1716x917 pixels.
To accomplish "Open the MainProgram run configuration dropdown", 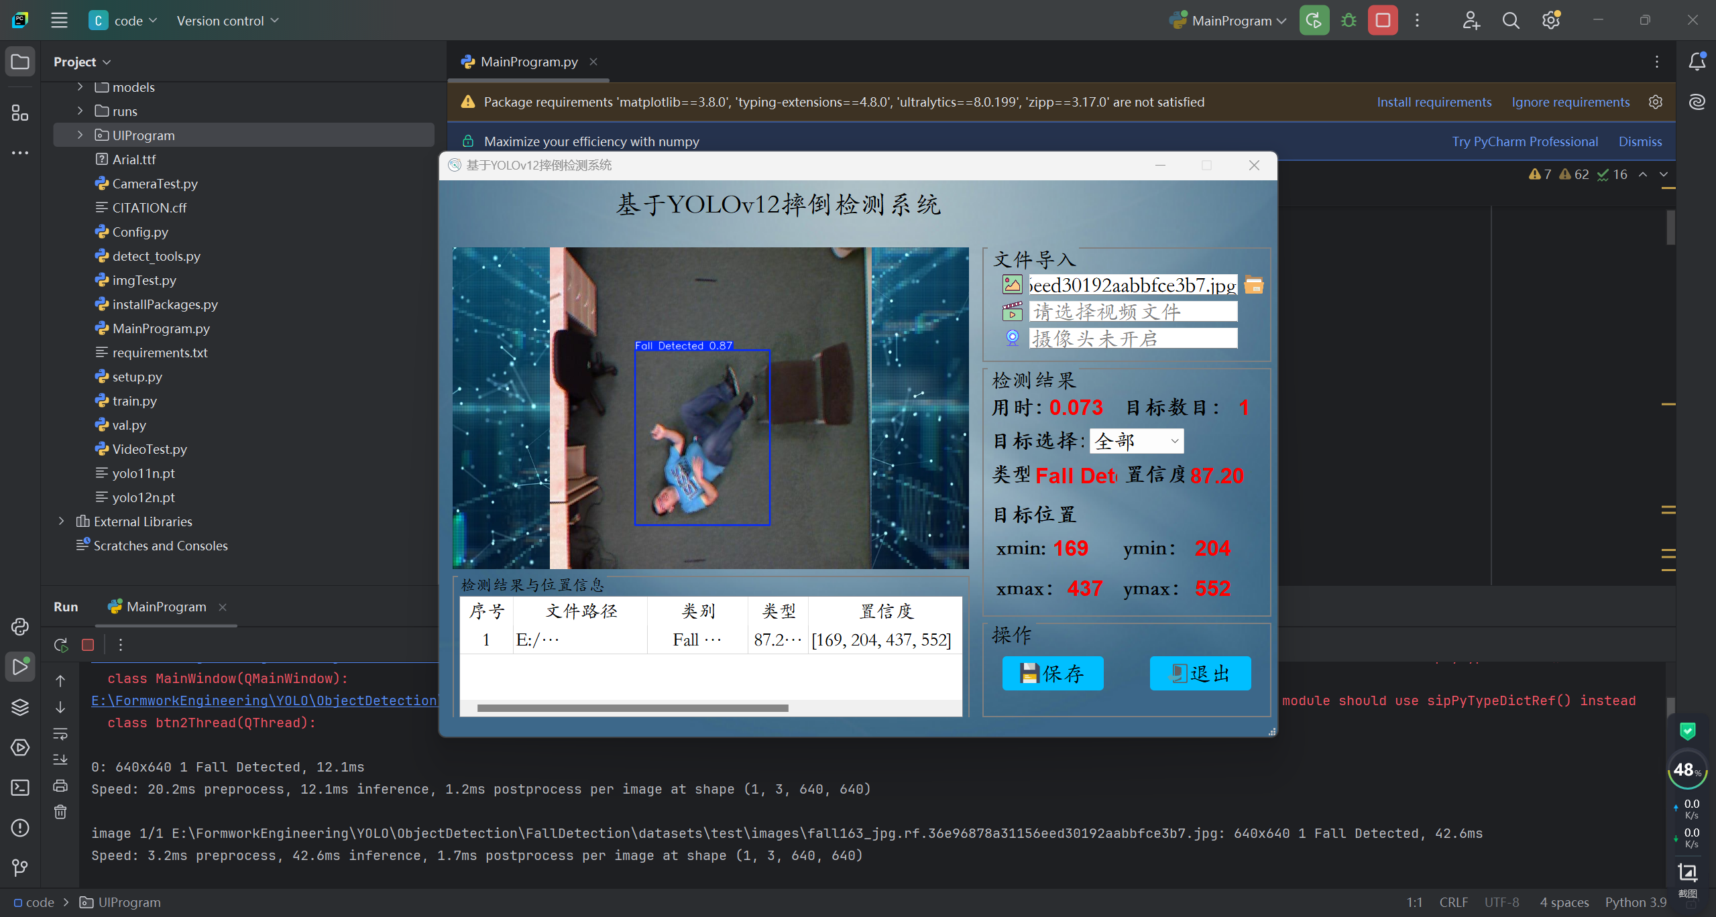I will point(1232,21).
